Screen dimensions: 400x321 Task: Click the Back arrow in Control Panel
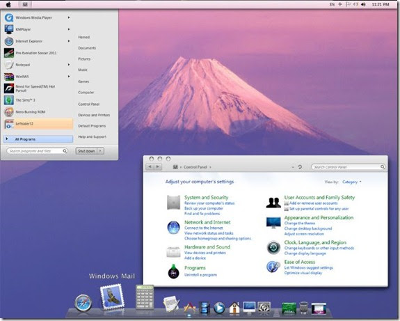click(x=150, y=166)
